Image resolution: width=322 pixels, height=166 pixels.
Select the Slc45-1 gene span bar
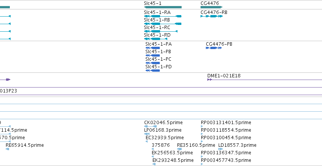click(x=163, y=8)
